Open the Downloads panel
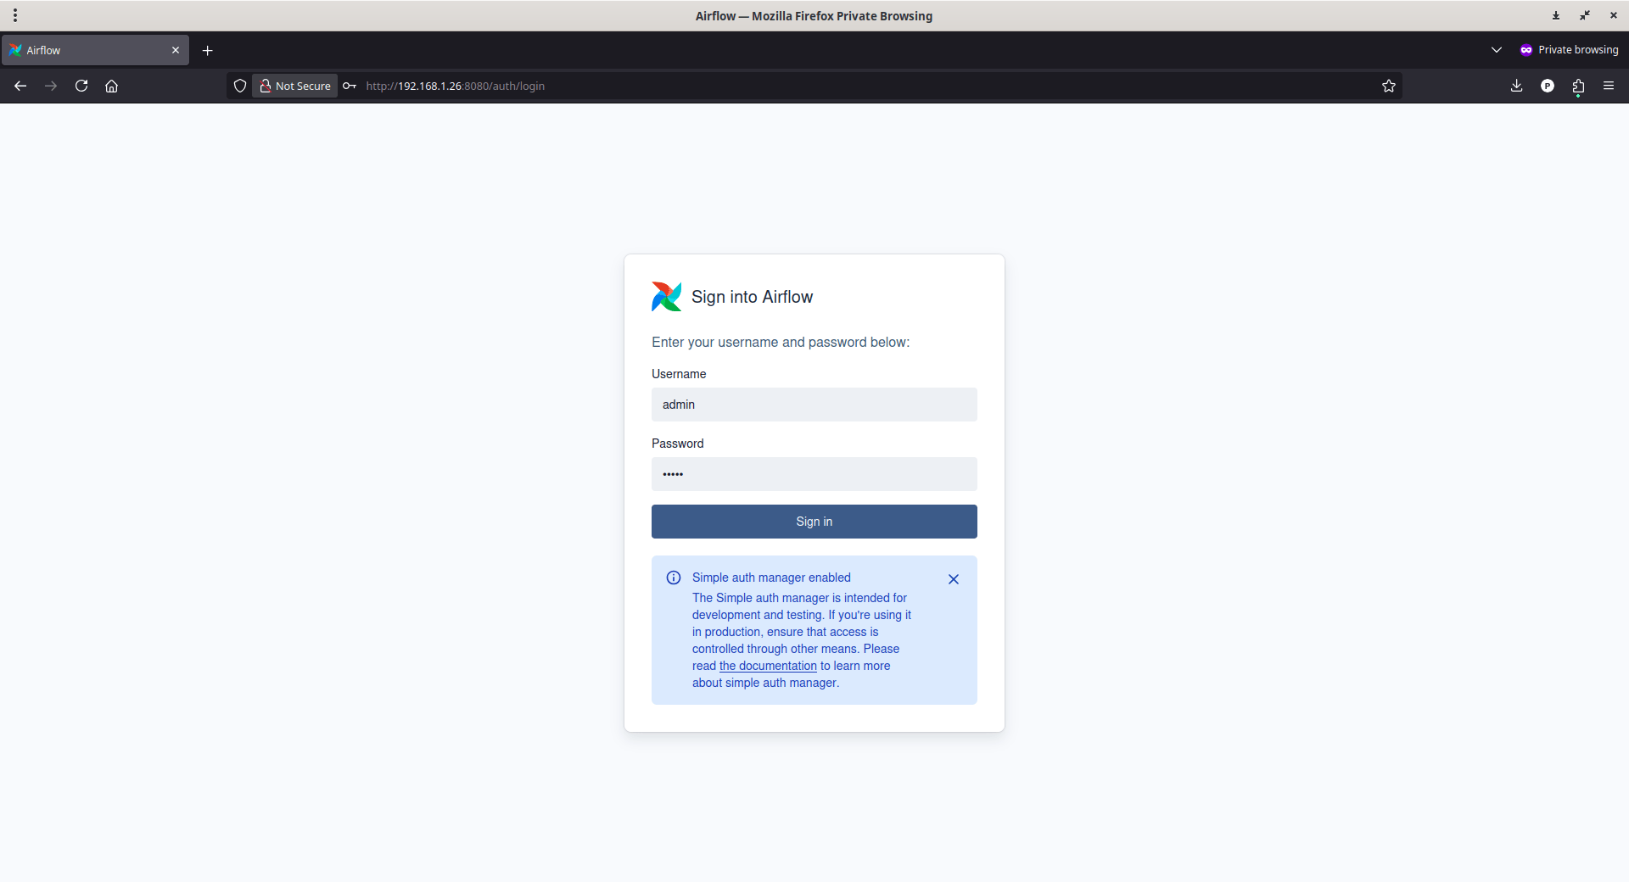 point(1517,86)
